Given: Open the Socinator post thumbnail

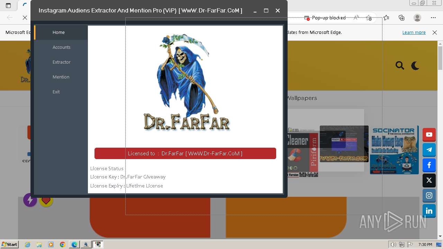Looking at the screenshot, I should pos(394,150).
